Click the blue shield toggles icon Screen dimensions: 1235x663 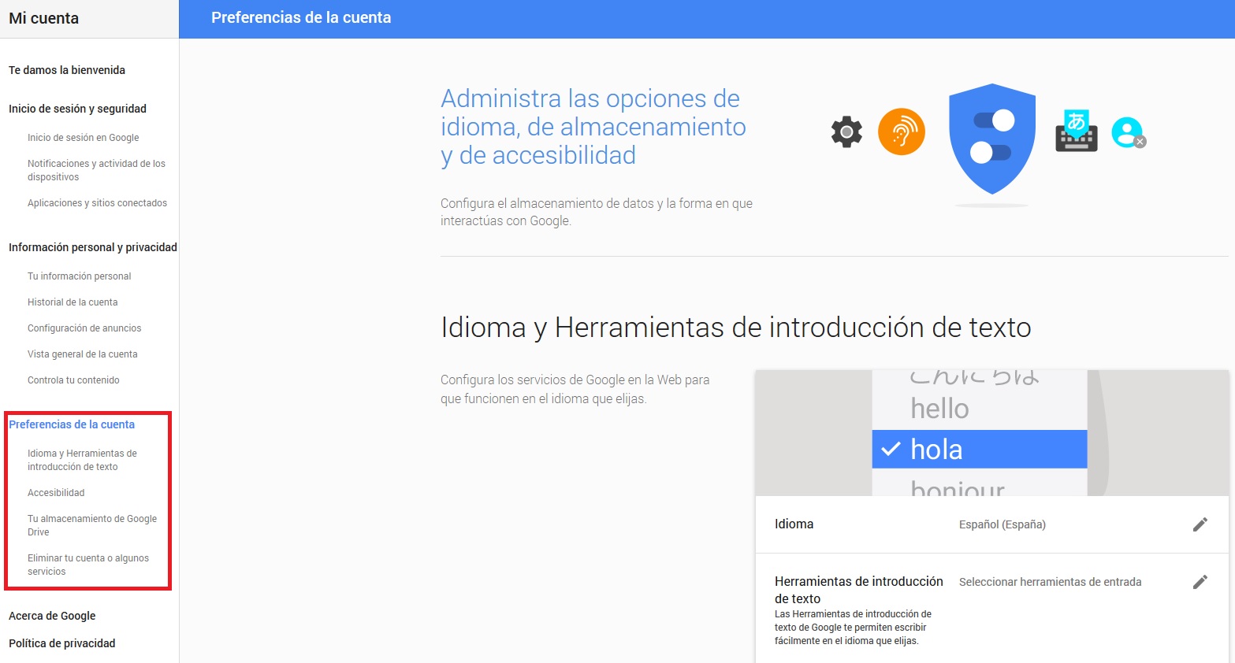click(x=991, y=139)
